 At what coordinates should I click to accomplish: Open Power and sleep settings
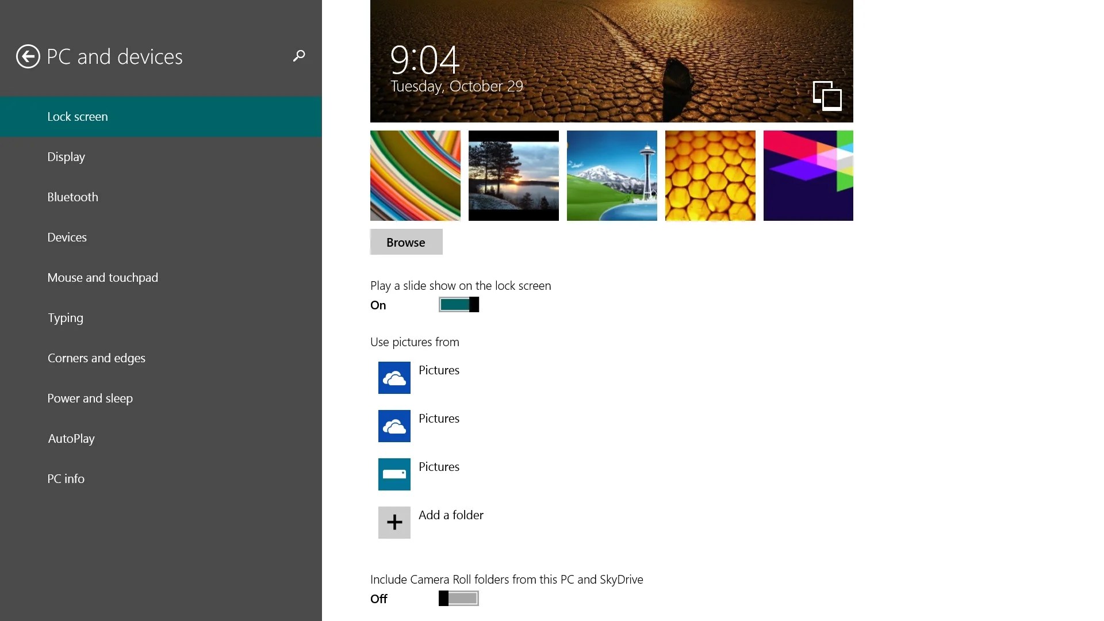click(x=90, y=398)
